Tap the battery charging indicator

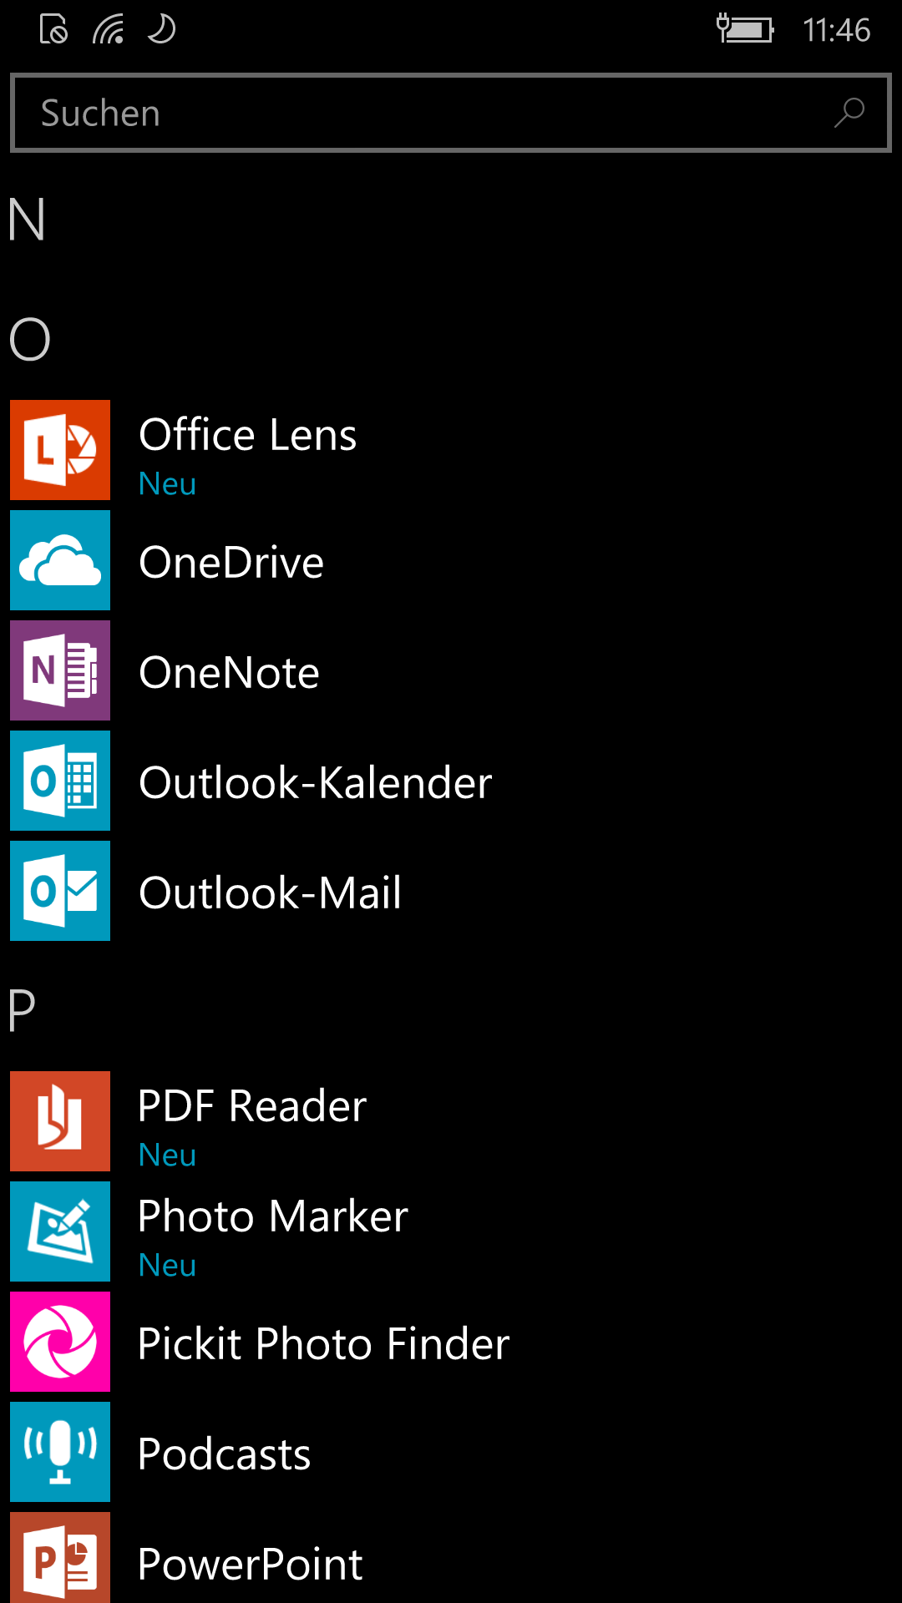click(x=745, y=29)
